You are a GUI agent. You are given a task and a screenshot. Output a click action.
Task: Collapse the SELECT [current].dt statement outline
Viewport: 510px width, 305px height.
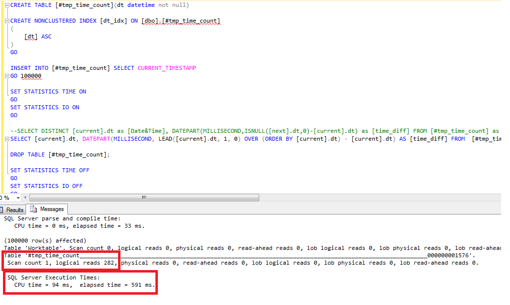pyautogui.click(x=6, y=139)
